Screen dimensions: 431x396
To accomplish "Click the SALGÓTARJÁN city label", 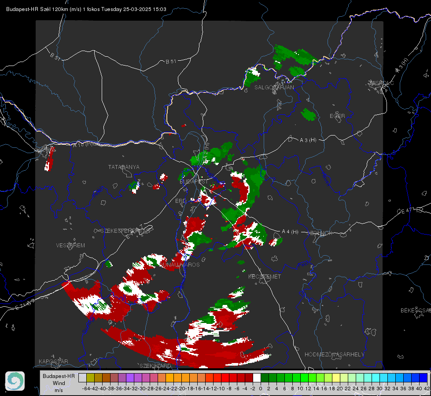I will (x=274, y=88).
